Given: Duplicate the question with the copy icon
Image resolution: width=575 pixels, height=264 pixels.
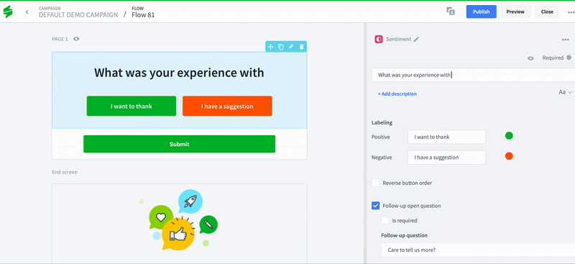Looking at the screenshot, I should point(280,47).
